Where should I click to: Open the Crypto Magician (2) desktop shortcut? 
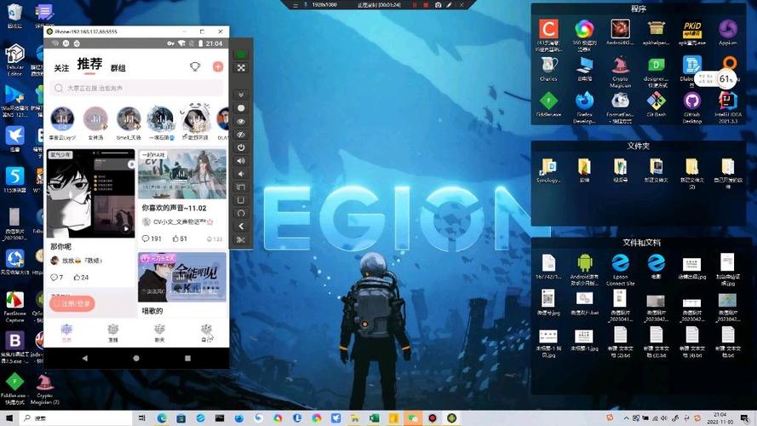point(44,389)
